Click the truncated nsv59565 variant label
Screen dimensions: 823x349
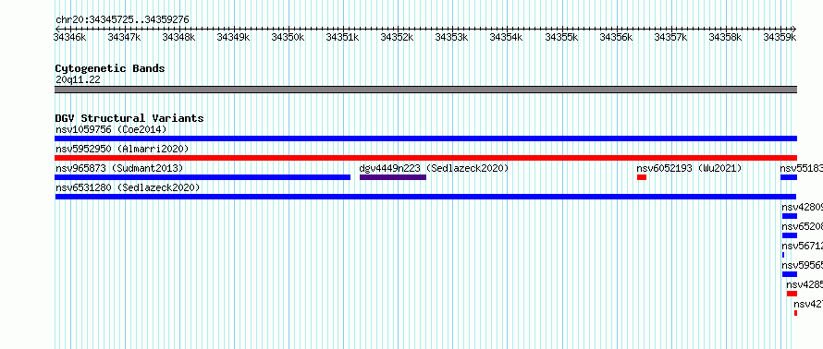[803, 265]
